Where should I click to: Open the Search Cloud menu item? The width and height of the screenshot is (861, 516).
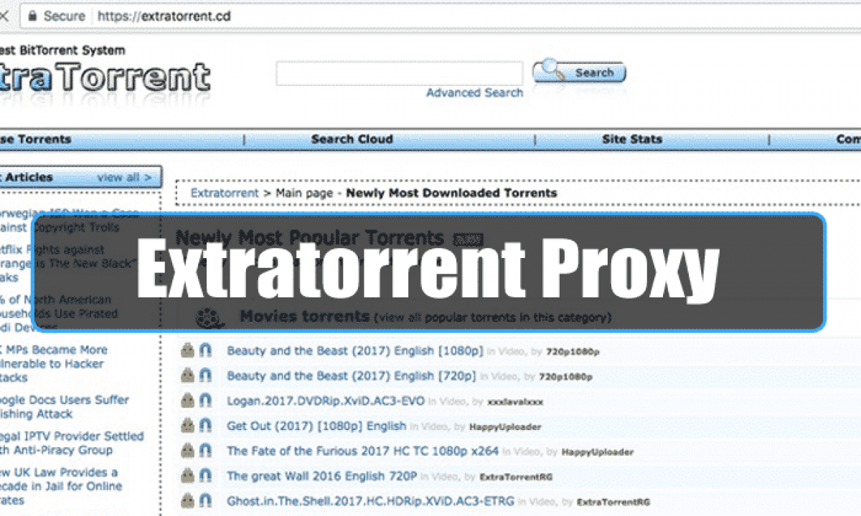[x=352, y=139]
